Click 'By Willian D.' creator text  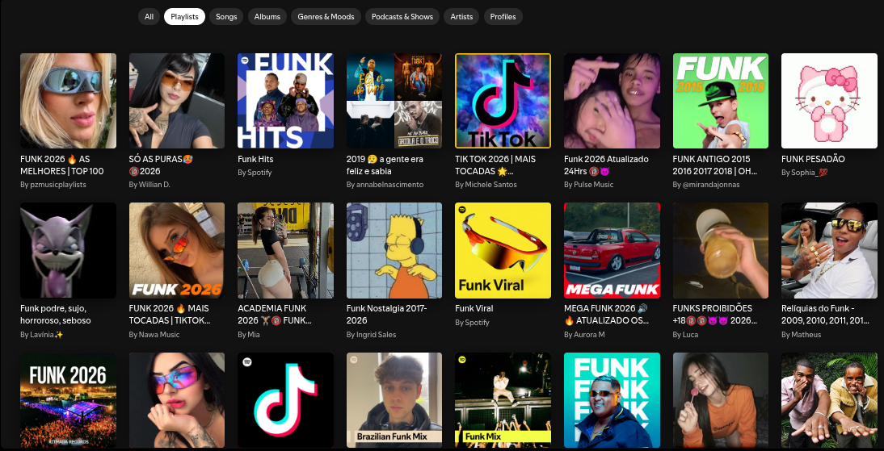coord(149,185)
